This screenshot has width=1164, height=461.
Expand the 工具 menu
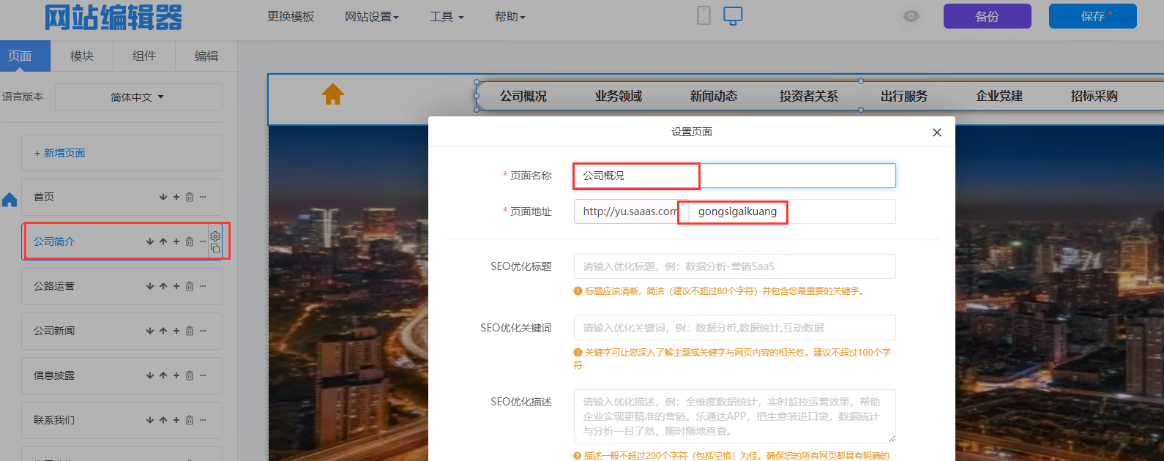tap(446, 17)
